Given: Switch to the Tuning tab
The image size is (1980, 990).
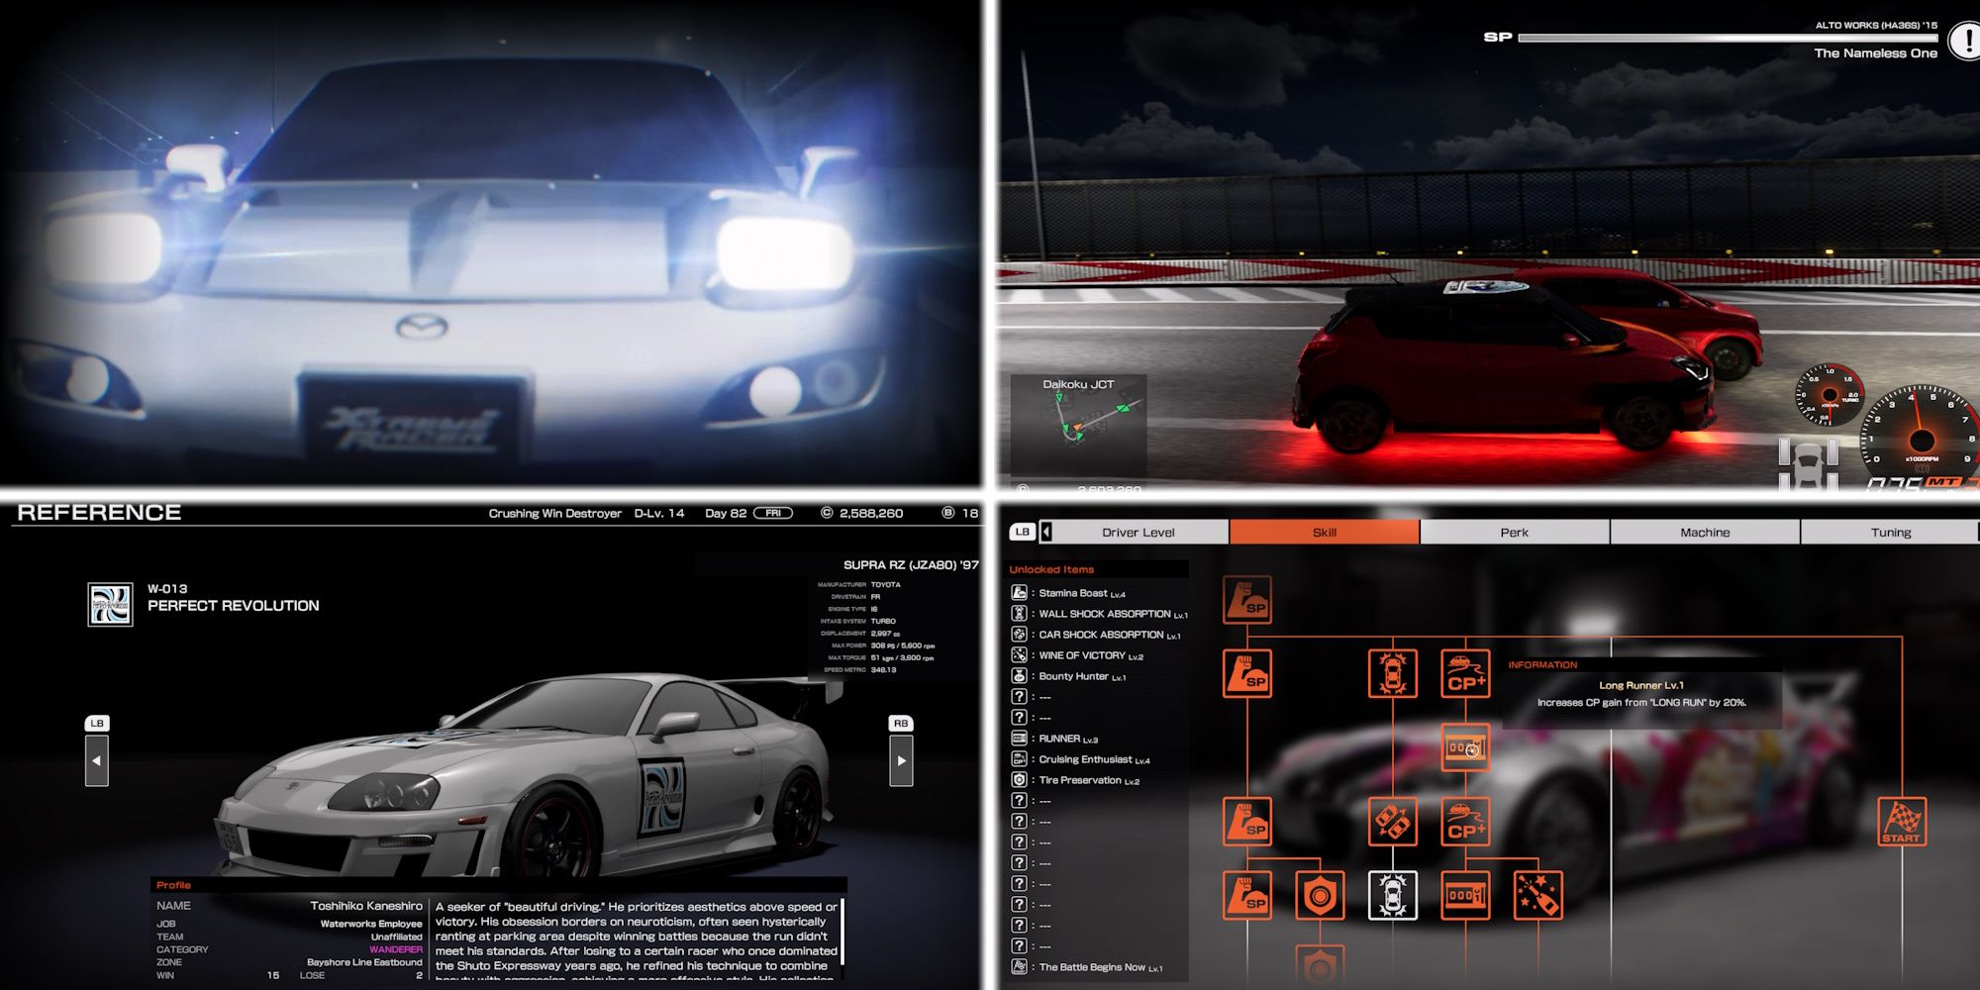Looking at the screenshot, I should (x=1890, y=532).
